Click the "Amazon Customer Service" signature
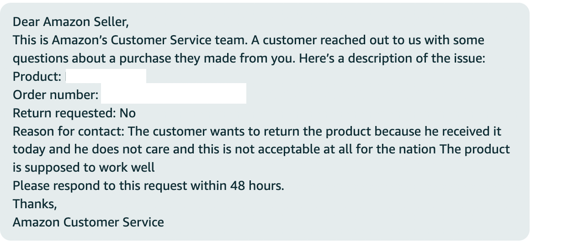This screenshot has width=584, height=242. pos(88,222)
